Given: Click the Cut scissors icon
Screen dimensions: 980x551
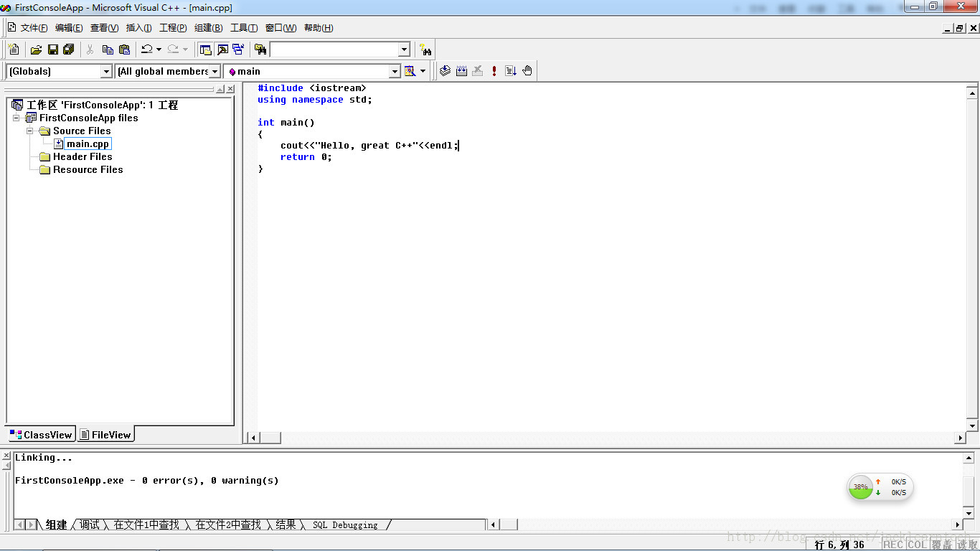Looking at the screenshot, I should coord(90,49).
